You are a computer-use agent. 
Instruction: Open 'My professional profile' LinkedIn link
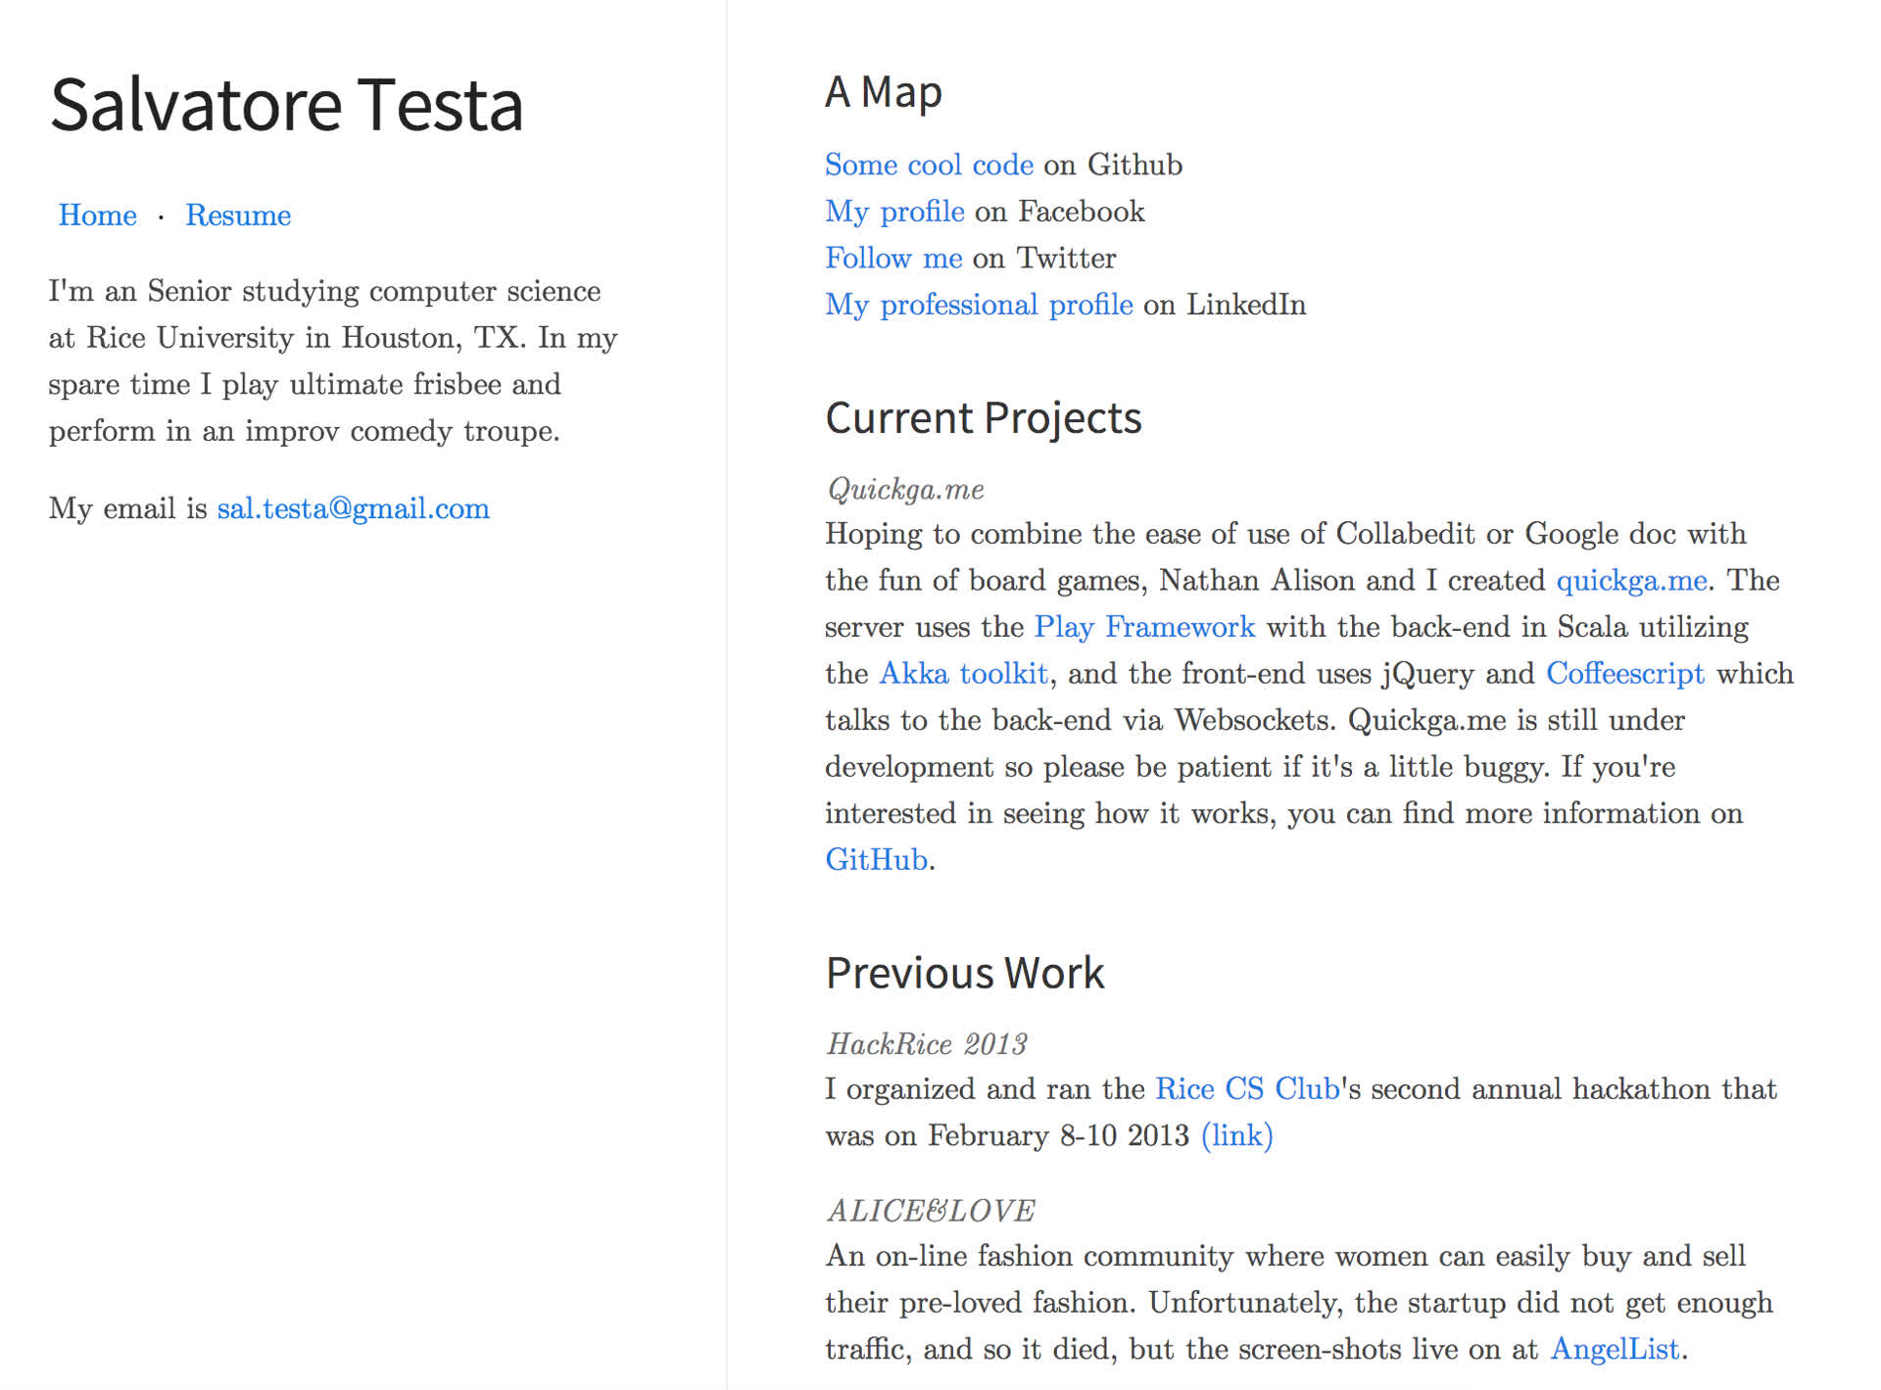coord(979,305)
